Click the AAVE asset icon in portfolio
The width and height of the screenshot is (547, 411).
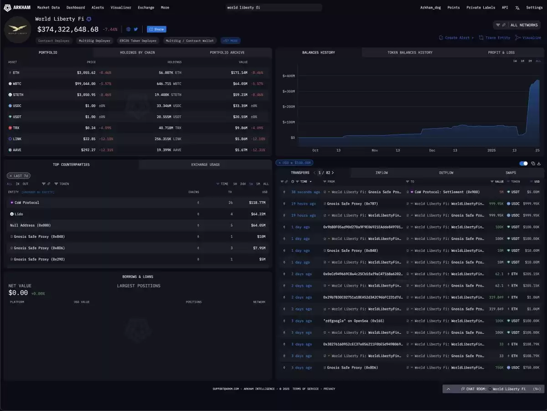(x=10, y=150)
